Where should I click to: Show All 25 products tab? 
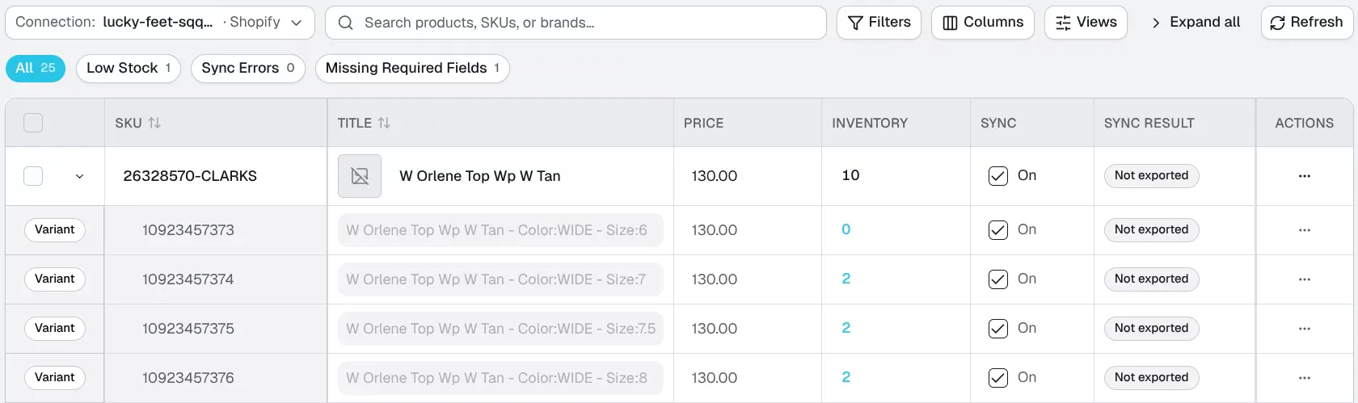[x=36, y=69]
